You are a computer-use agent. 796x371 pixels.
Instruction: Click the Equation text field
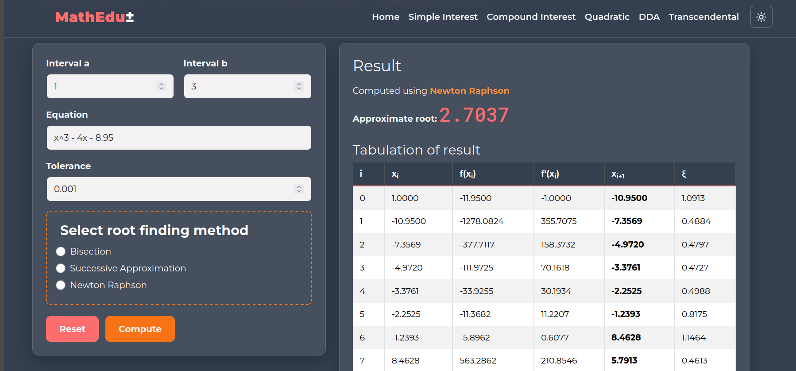point(179,138)
